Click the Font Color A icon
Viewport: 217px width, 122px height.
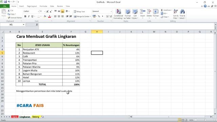click(x=50, y=17)
